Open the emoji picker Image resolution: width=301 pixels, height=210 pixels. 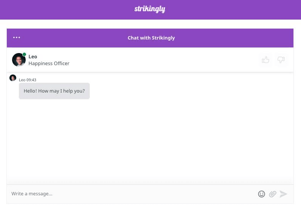click(x=261, y=194)
